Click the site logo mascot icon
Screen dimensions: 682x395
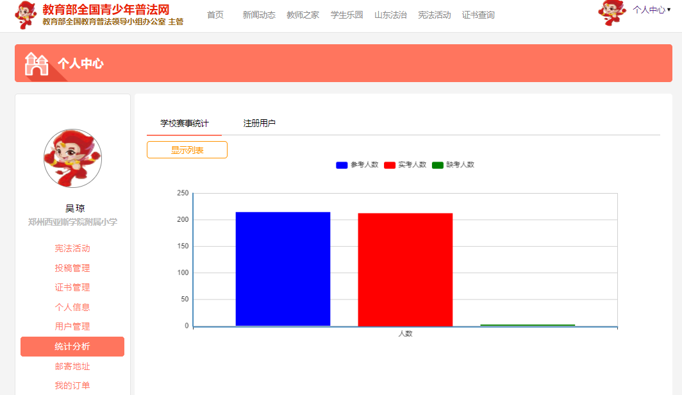pos(24,15)
